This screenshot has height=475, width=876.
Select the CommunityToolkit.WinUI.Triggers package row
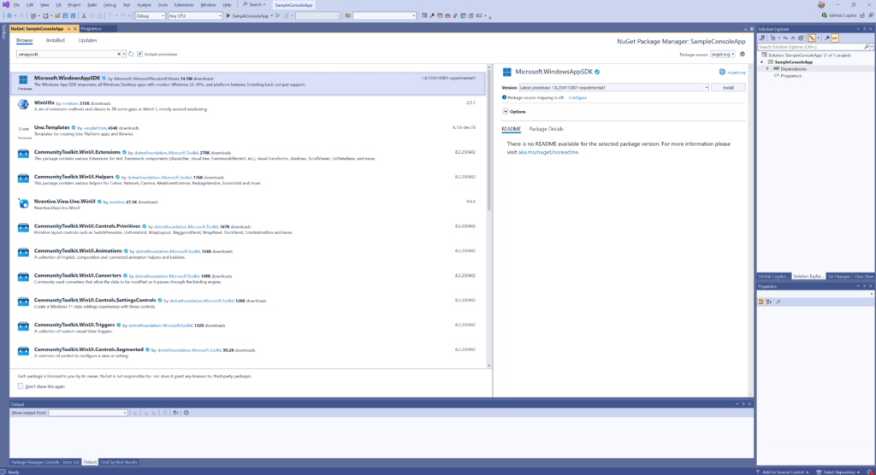tap(248, 328)
